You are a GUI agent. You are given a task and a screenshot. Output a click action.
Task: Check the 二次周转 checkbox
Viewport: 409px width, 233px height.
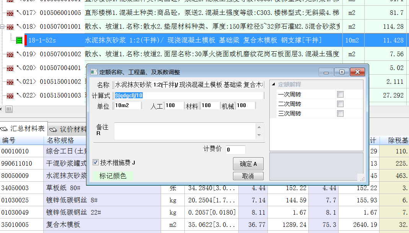point(340,104)
